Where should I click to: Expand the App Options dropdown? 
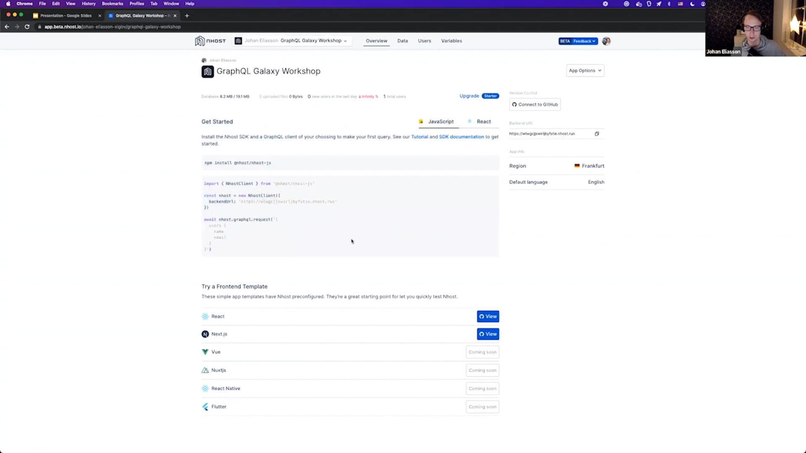(585, 70)
